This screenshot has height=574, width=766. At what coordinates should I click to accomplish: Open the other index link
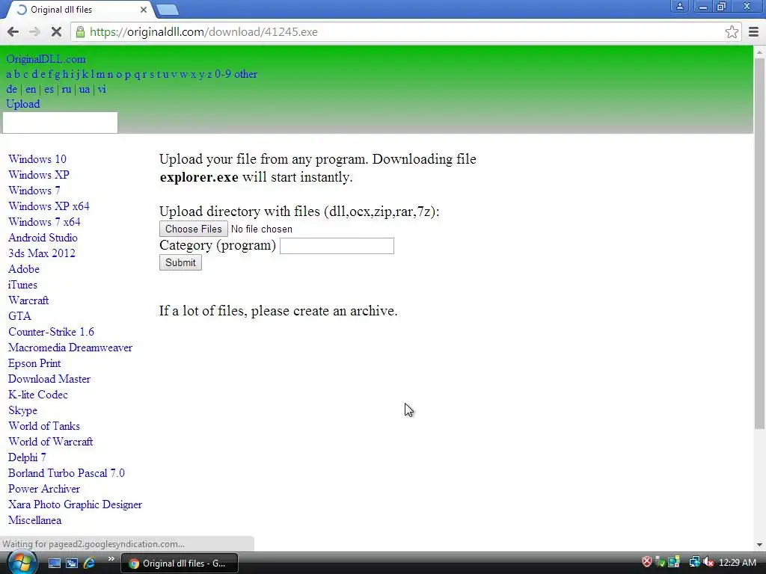(x=245, y=74)
